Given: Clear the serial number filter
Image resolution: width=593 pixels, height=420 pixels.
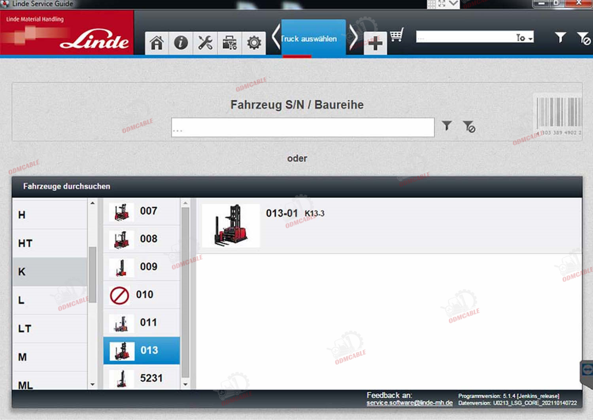Looking at the screenshot, I should (469, 127).
